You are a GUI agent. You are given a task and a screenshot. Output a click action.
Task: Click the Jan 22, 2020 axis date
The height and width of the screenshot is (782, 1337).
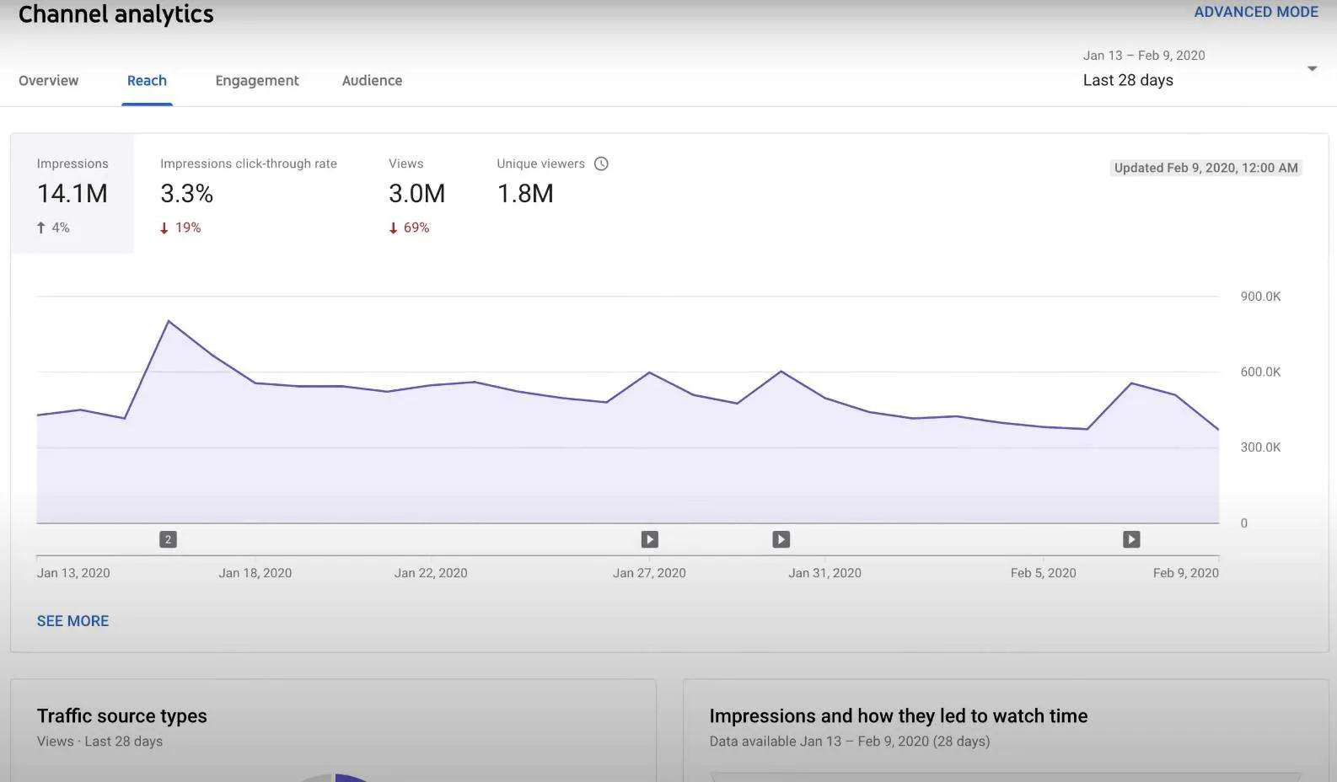pyautogui.click(x=431, y=573)
